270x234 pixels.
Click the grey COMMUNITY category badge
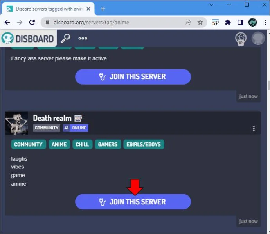pyautogui.click(x=47, y=128)
